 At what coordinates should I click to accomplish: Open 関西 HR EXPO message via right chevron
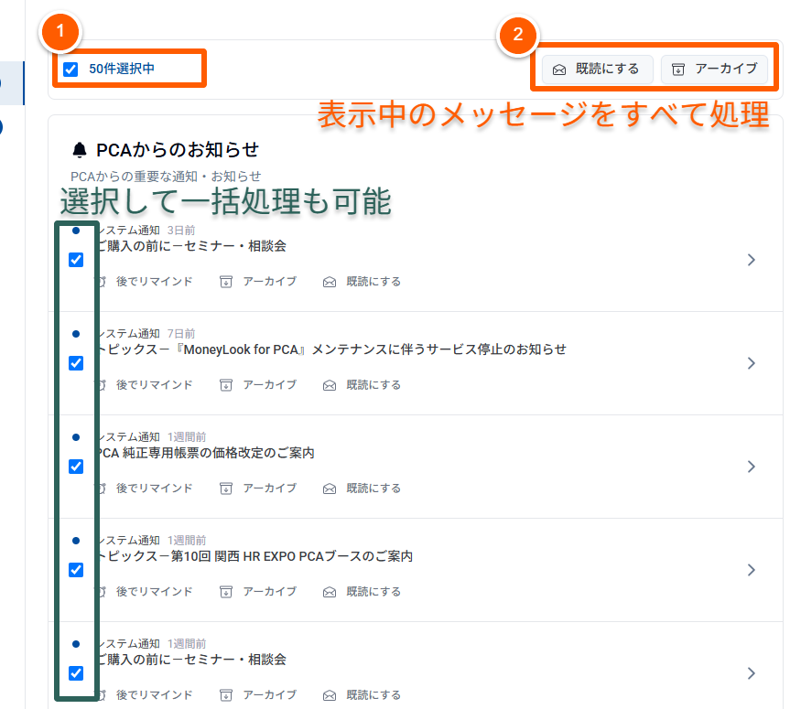click(751, 570)
